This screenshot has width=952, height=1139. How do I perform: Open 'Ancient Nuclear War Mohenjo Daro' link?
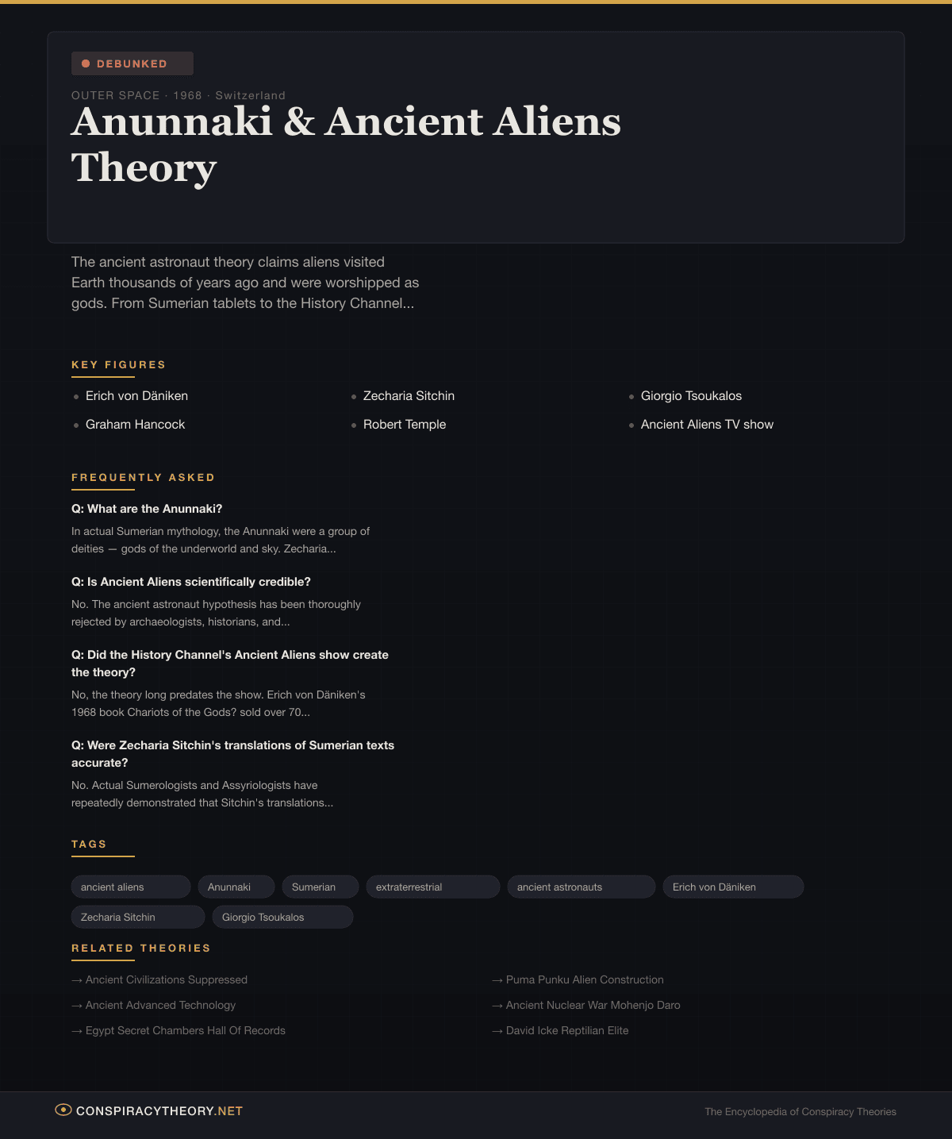pyautogui.click(x=593, y=1005)
